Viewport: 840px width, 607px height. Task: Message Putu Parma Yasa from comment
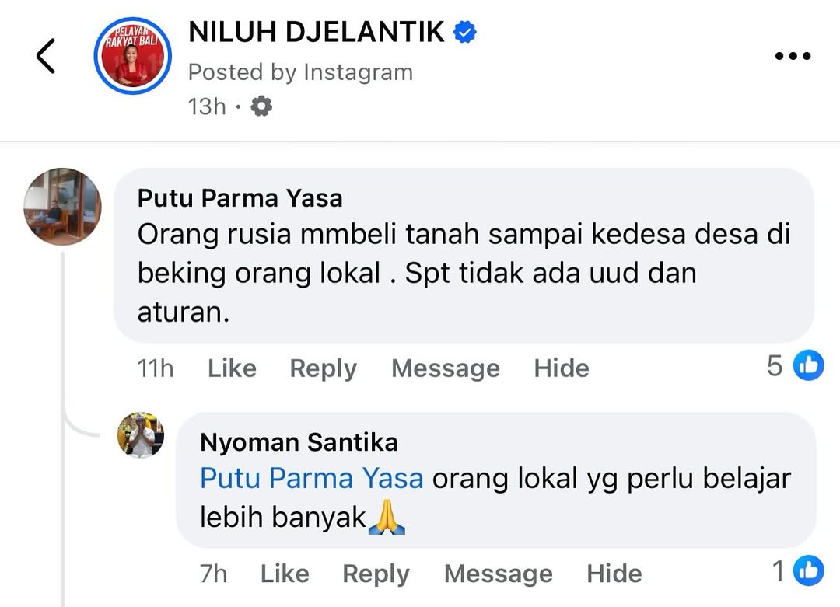tap(445, 368)
